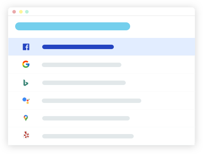Select the Bing listing row
The width and height of the screenshot is (203, 154).
point(101,83)
